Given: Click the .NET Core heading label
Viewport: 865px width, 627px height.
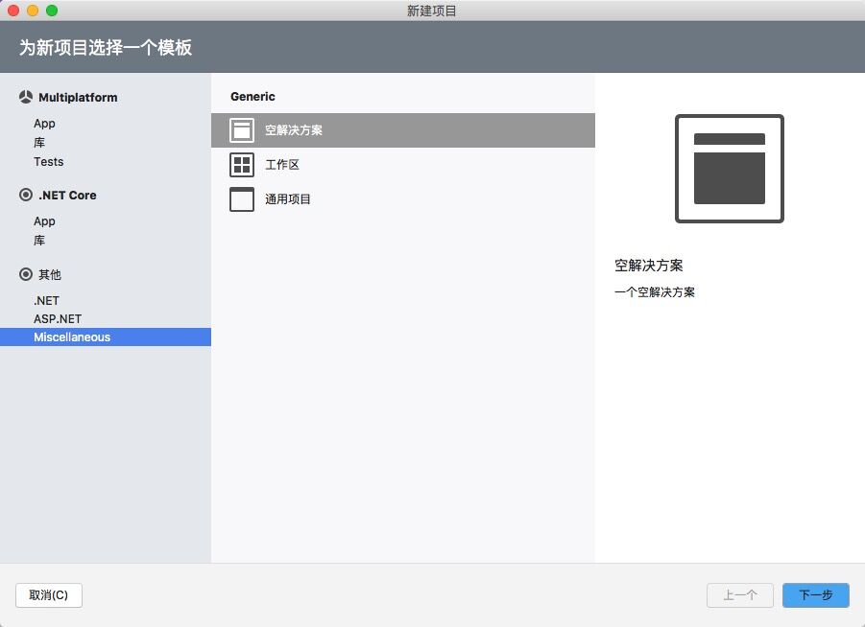Looking at the screenshot, I should 67,195.
